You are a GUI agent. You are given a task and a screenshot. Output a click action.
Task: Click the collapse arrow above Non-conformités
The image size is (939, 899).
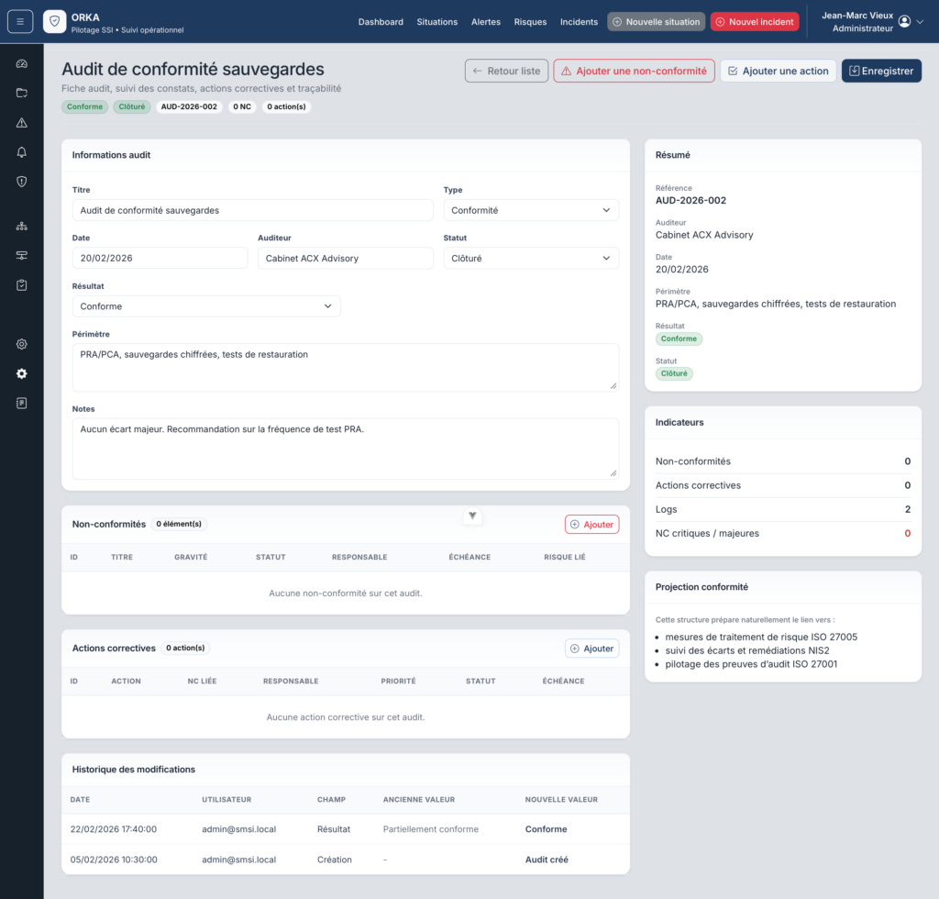click(472, 516)
